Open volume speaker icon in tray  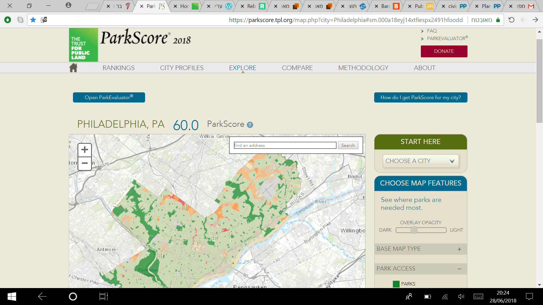click(x=461, y=297)
